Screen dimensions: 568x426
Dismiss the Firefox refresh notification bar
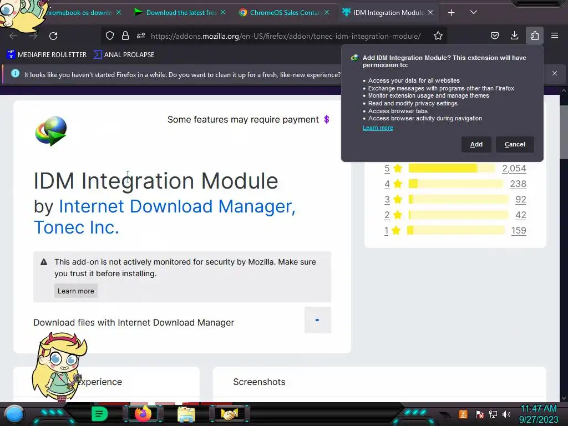pyautogui.click(x=555, y=73)
